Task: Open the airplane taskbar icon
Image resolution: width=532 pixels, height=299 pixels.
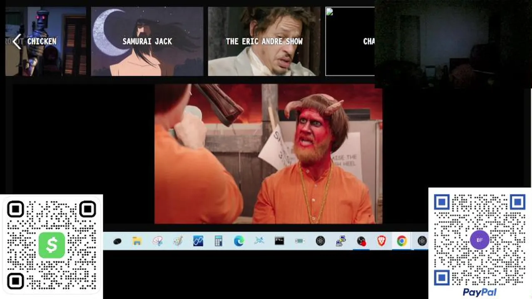Action: (259, 241)
